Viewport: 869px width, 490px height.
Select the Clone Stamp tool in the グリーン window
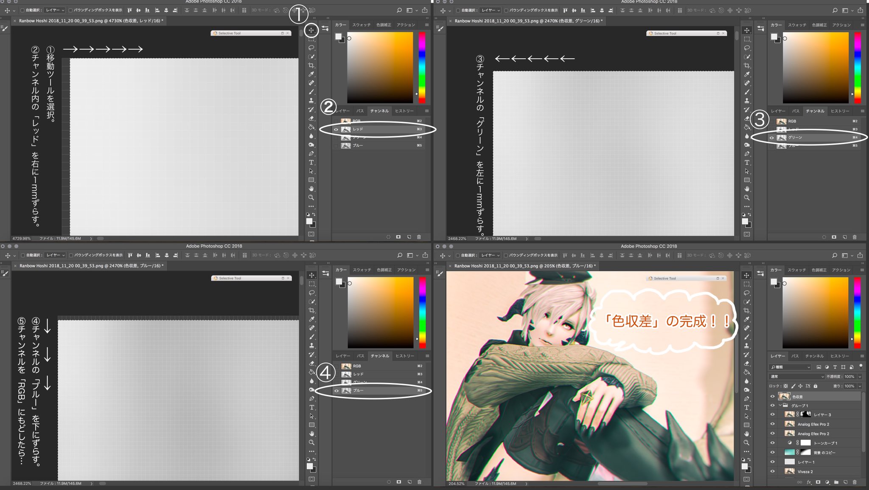(747, 101)
